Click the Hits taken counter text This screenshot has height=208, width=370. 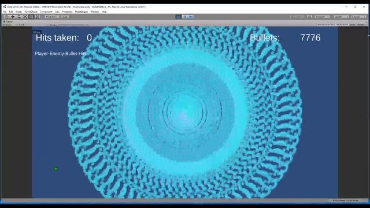64,38
